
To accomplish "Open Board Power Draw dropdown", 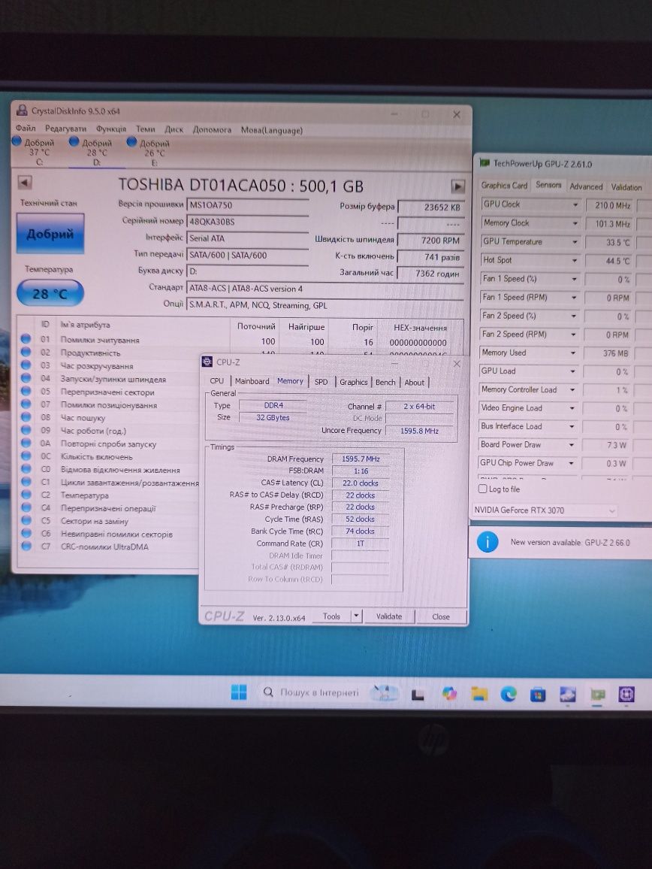I will (x=571, y=444).
